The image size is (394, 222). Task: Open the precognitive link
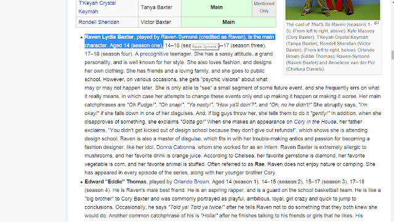pos(154,54)
